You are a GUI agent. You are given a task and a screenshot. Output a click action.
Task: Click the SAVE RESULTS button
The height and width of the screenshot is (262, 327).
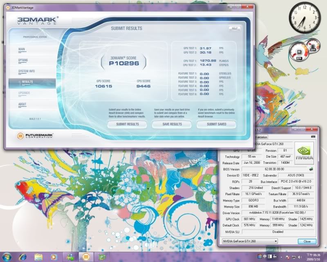pos(172,124)
